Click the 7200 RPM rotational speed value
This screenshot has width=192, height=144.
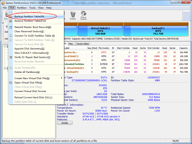point(154,108)
